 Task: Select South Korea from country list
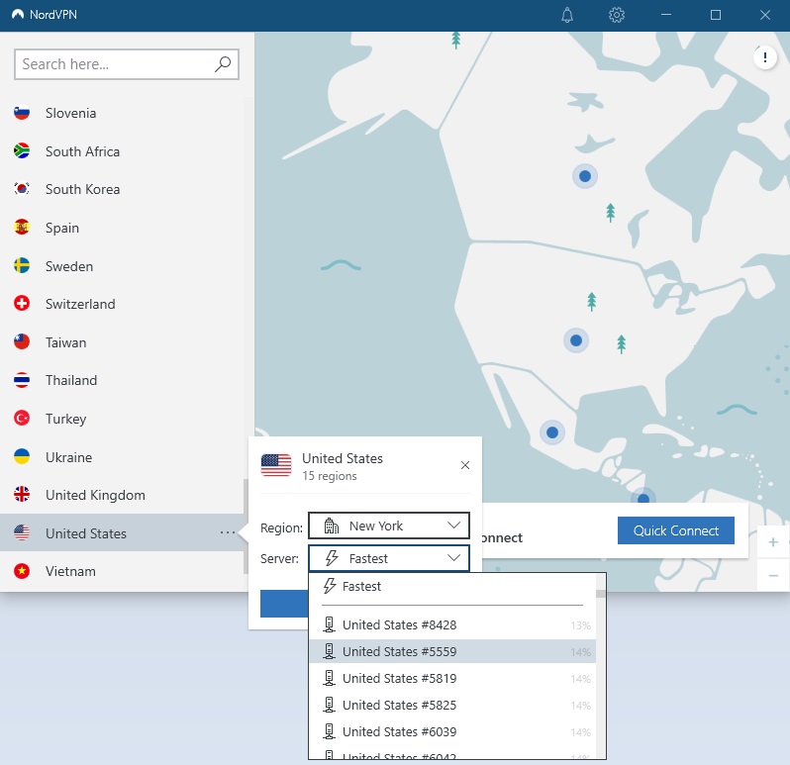point(122,189)
